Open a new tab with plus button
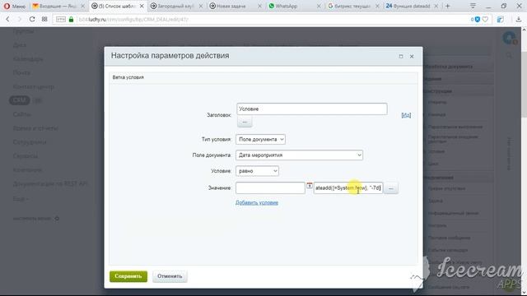The width and height of the screenshot is (527, 296). coord(448,6)
